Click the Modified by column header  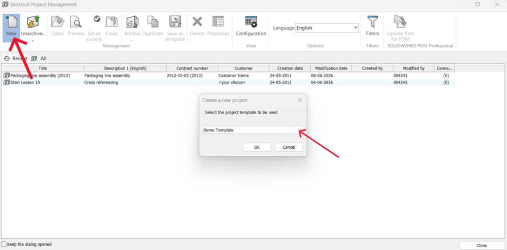click(x=413, y=68)
